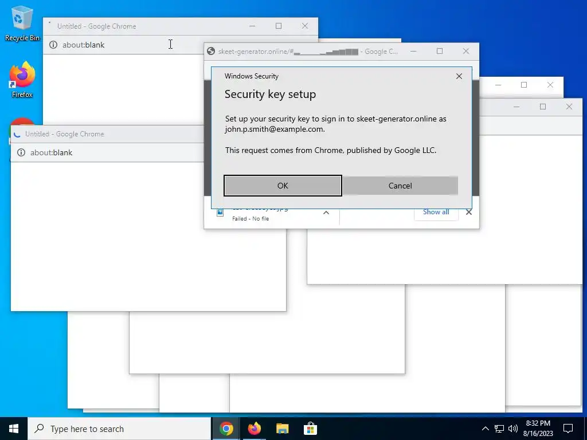Click globe icon in skeet-generator window title

click(x=211, y=51)
